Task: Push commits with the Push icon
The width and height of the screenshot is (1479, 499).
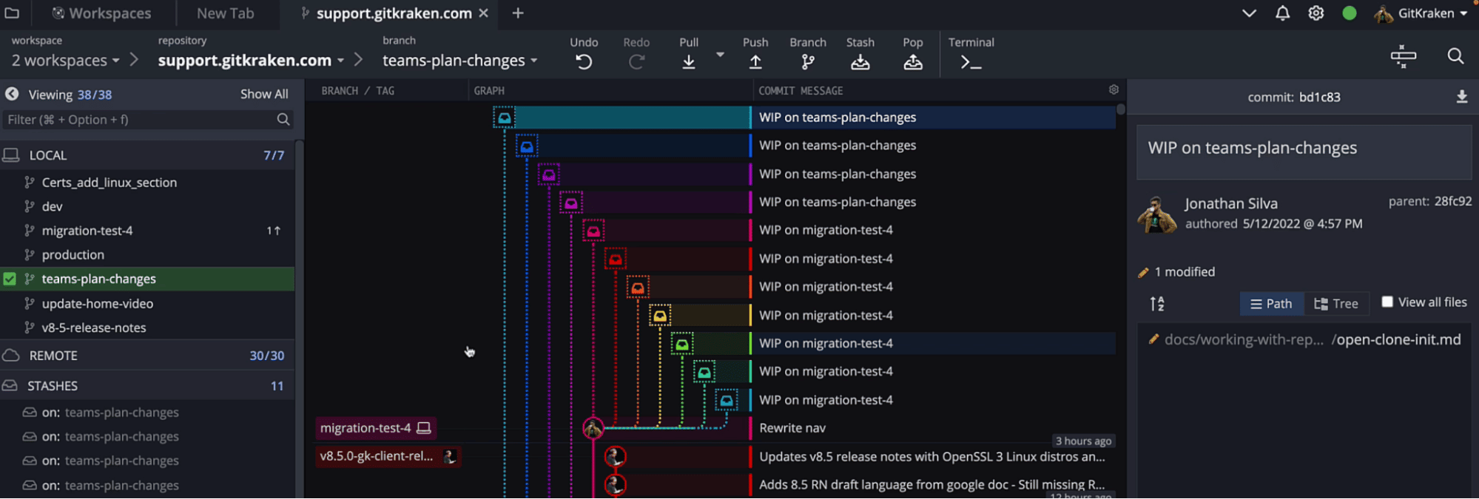Action: [755, 63]
